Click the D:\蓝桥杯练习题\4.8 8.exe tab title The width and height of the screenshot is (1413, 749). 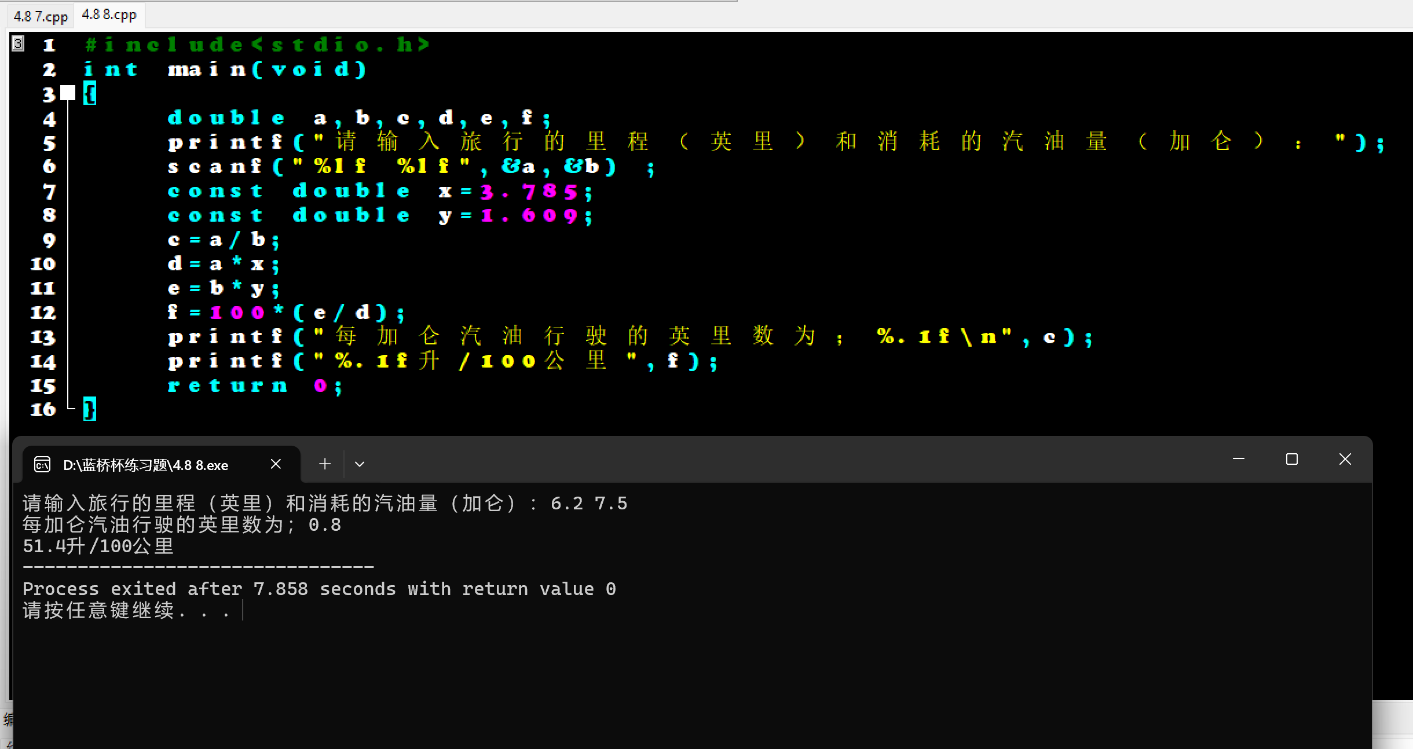145,465
